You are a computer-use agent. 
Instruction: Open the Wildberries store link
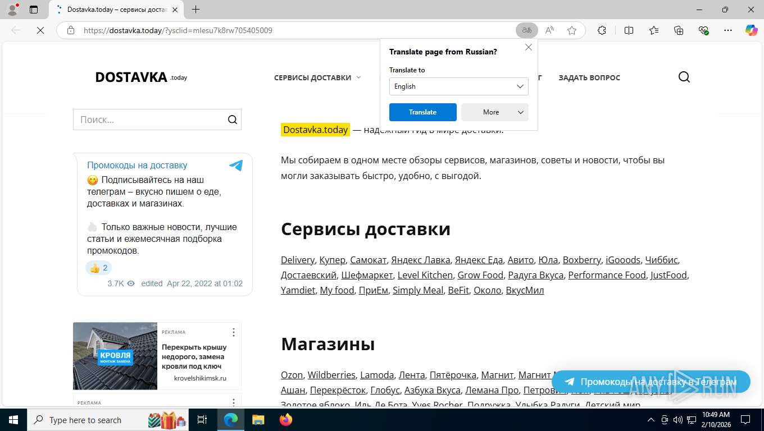331,375
